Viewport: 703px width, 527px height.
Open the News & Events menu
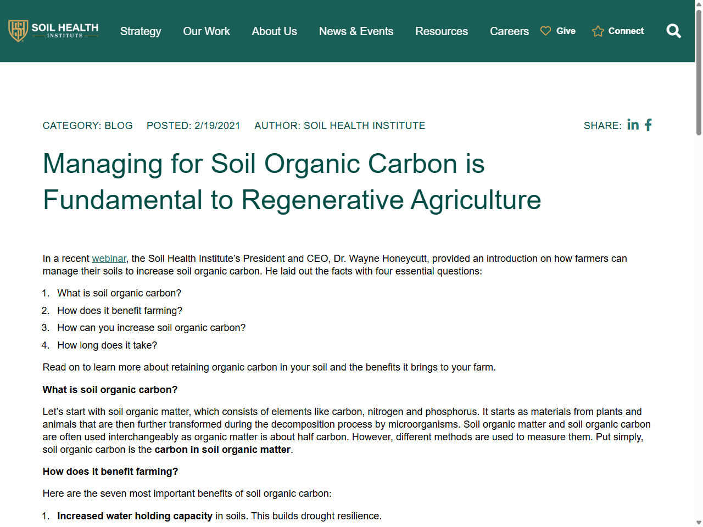tap(356, 31)
